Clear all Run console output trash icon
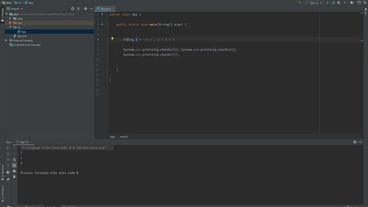This screenshot has height=207, width=368. click(14, 177)
